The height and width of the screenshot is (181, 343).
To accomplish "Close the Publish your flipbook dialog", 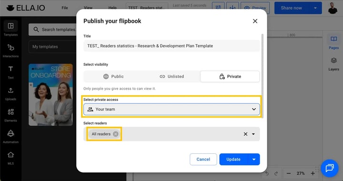I will click(255, 21).
